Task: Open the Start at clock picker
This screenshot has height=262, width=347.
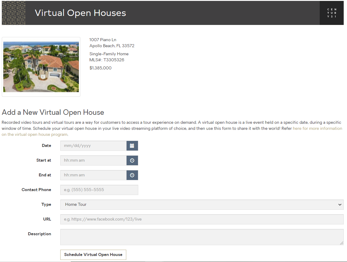Action: 132,160
